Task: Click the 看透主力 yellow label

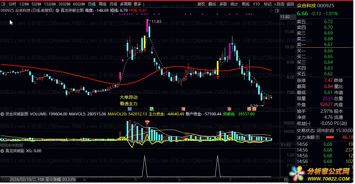Action: [129, 104]
